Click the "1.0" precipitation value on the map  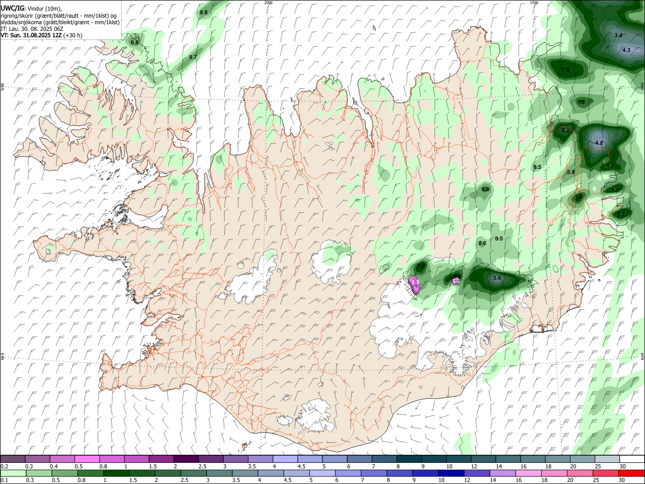[581, 102]
